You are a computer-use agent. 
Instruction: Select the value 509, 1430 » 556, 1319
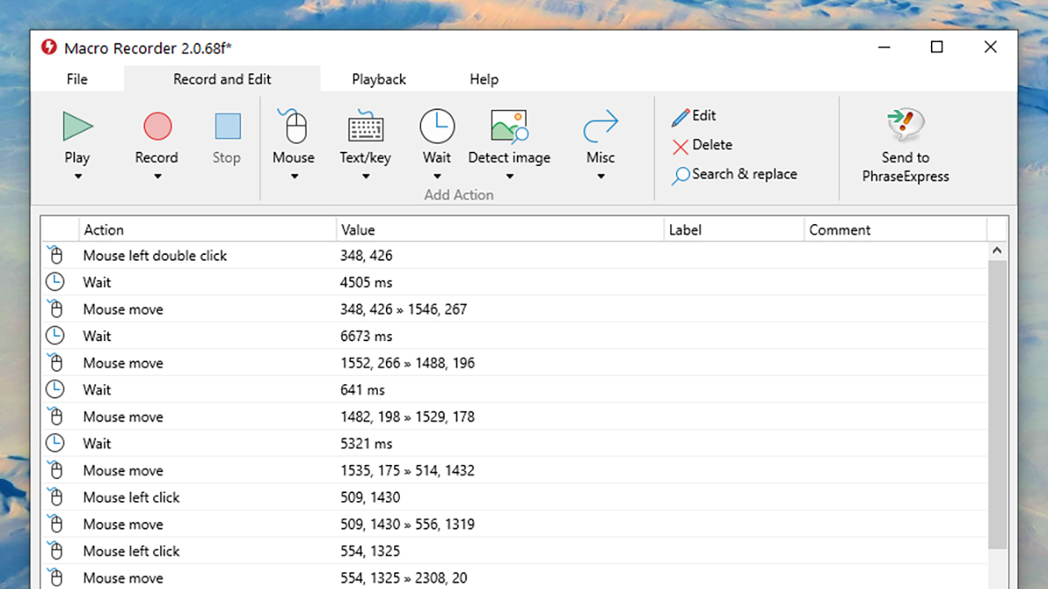click(x=408, y=524)
